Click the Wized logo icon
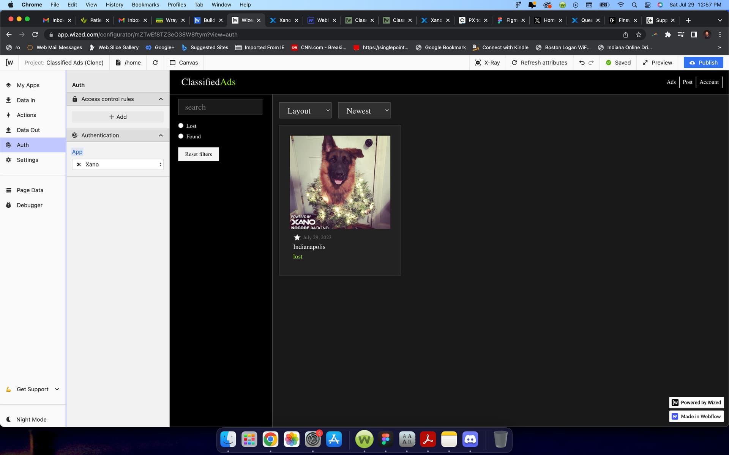This screenshot has width=729, height=455. (9, 63)
